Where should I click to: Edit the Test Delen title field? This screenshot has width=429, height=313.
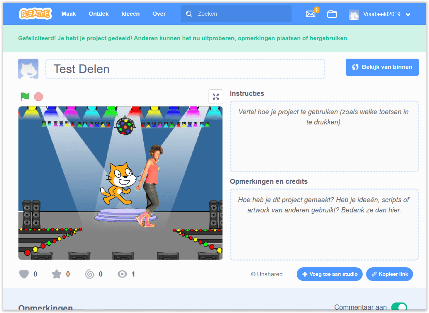point(185,69)
